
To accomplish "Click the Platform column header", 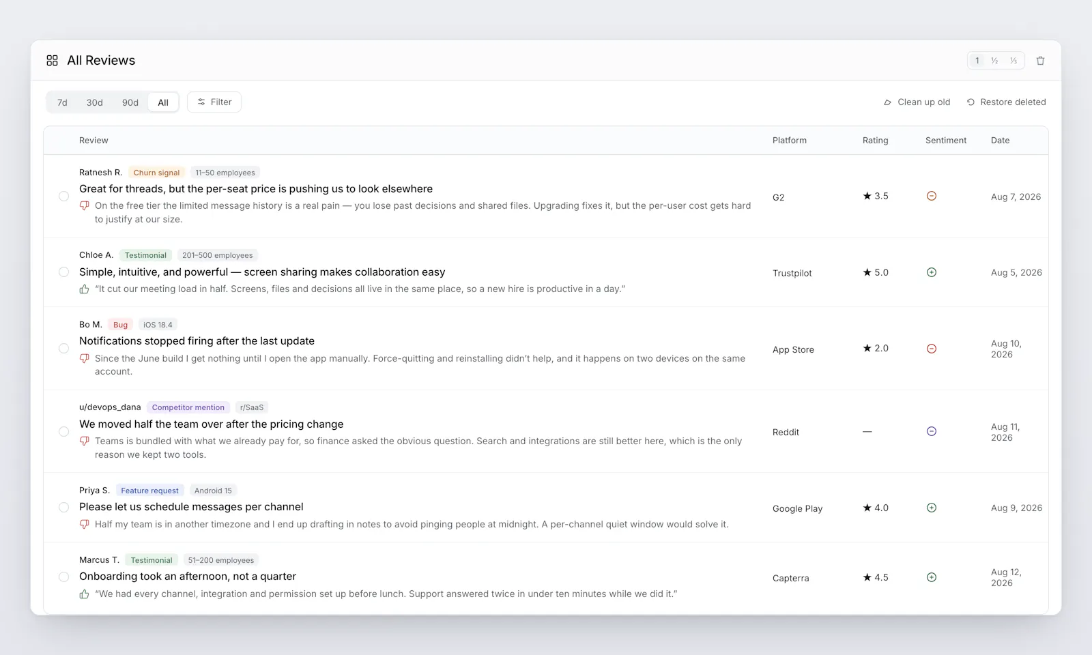I will [789, 141].
